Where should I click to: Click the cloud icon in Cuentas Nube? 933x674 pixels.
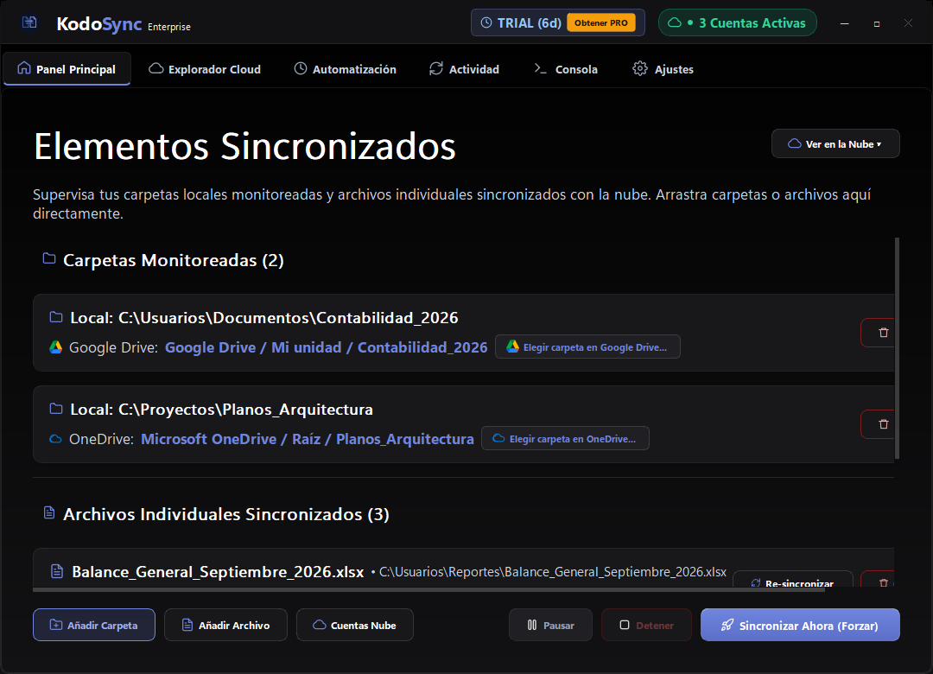click(x=320, y=625)
